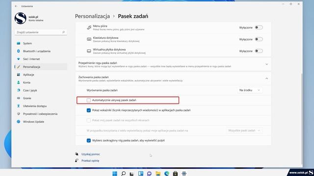314x176 pixels.
Task: Select Sieć i Internet in sidebar
Action: tap(41, 59)
